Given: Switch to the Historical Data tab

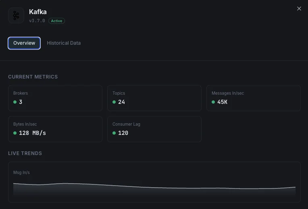Looking at the screenshot, I should coord(64,43).
